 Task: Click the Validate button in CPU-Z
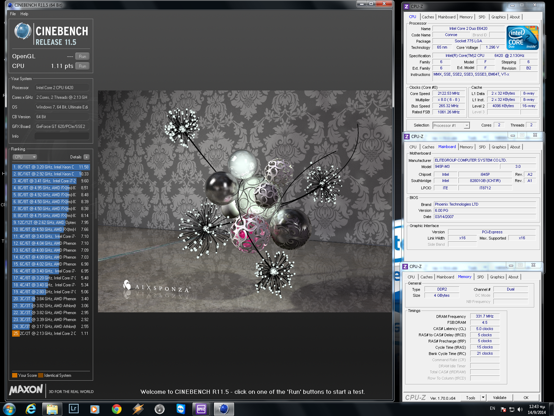click(x=500, y=398)
